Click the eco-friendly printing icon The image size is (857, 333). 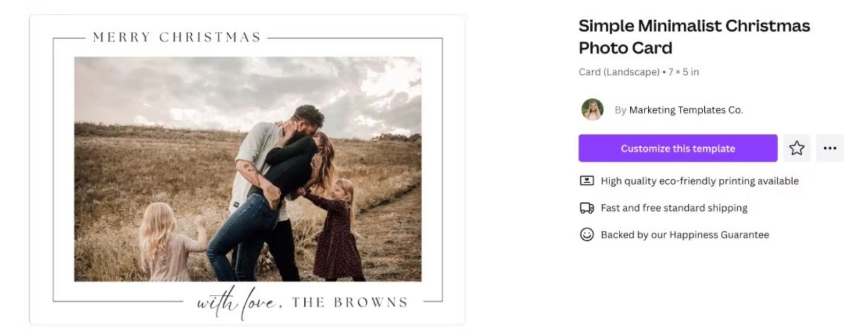(x=587, y=181)
